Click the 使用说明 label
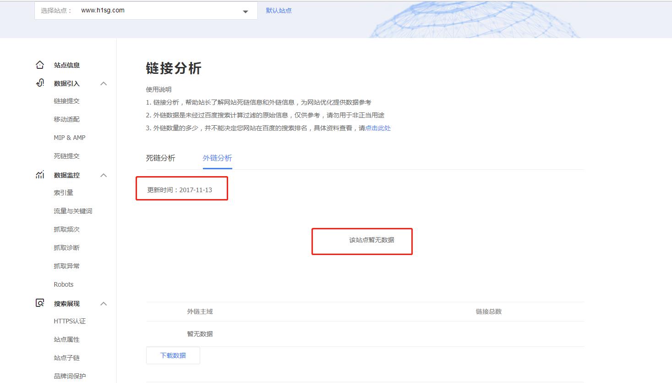This screenshot has height=383, width=672. point(158,89)
